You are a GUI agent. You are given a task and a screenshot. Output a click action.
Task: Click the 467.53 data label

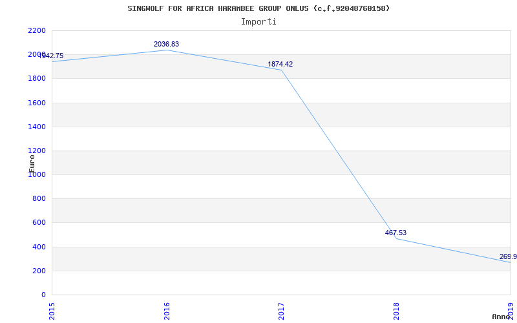coord(396,233)
